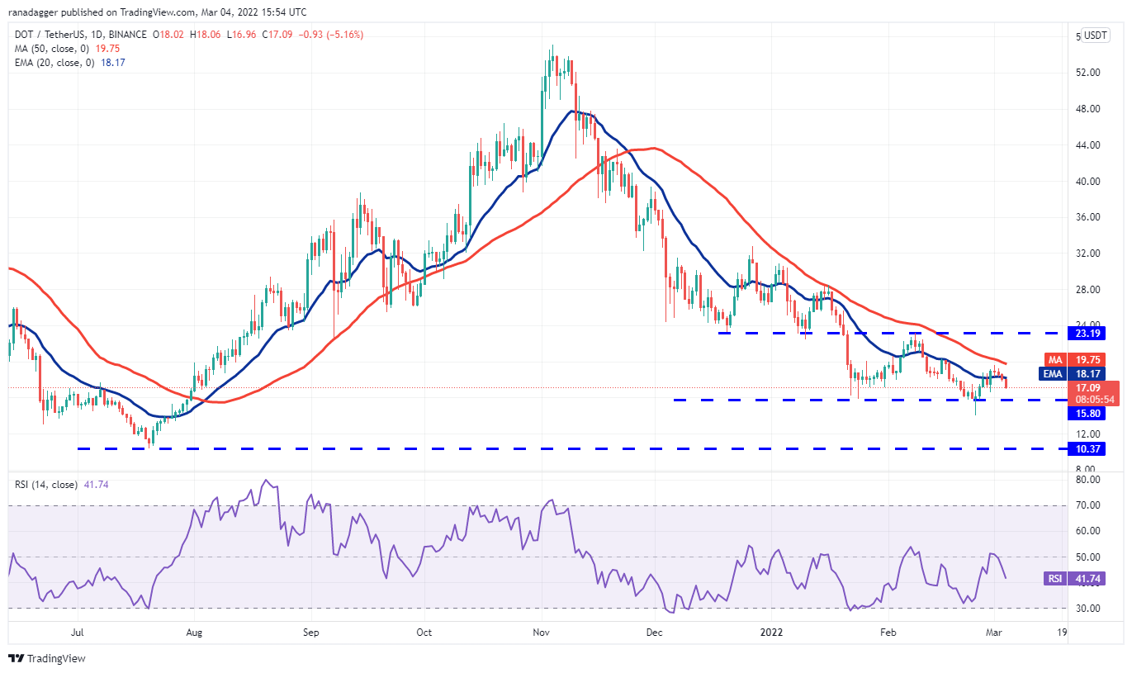1132x673 pixels.
Task: Click the RSI (14, close) legend
Action: click(48, 485)
